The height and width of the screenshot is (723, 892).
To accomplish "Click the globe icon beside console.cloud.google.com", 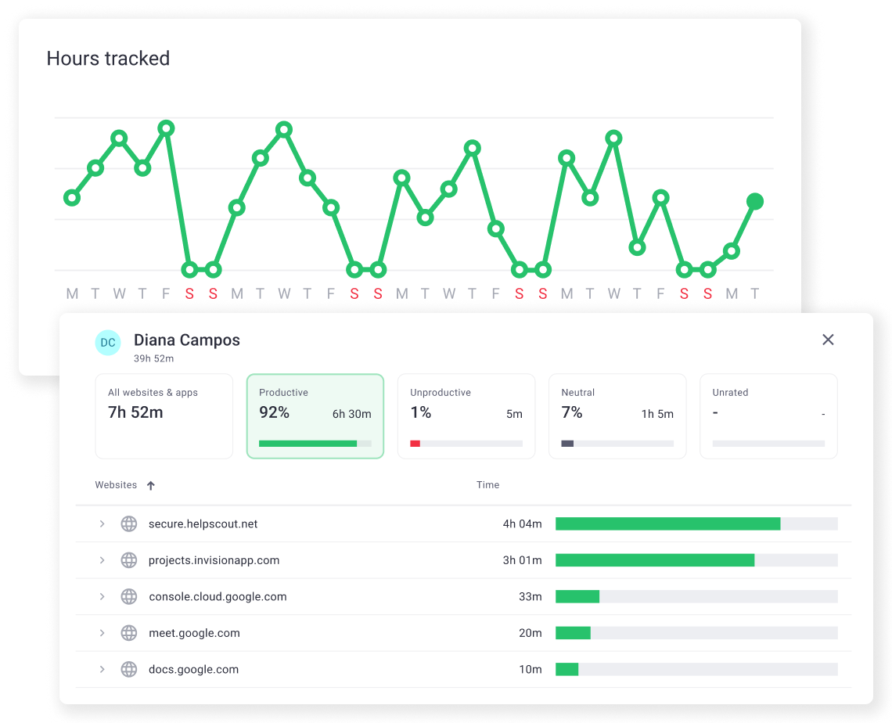I will (129, 596).
